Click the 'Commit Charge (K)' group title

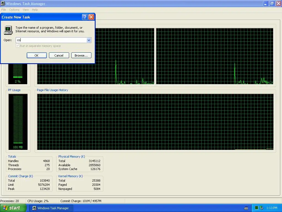coord(20,176)
